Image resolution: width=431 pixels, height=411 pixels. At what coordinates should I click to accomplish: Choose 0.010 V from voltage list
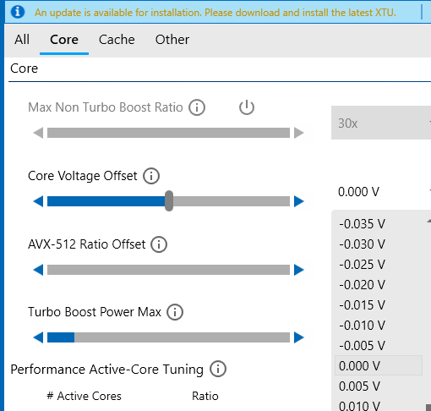pos(359,405)
